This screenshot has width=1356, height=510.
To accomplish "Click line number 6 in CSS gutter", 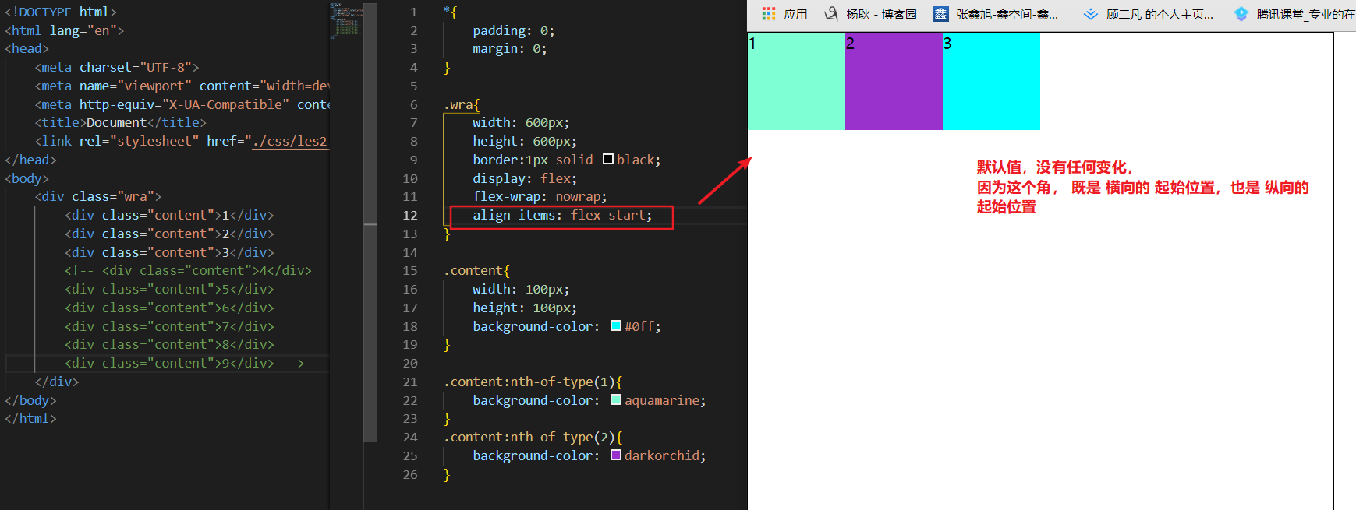I will 413,104.
